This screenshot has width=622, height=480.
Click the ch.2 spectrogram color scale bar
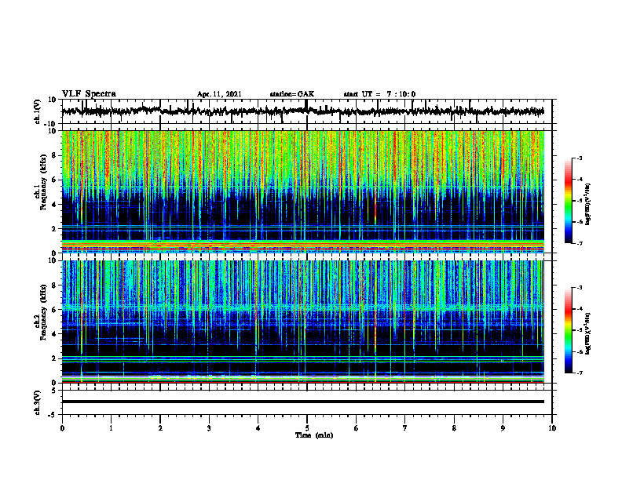coord(568,330)
